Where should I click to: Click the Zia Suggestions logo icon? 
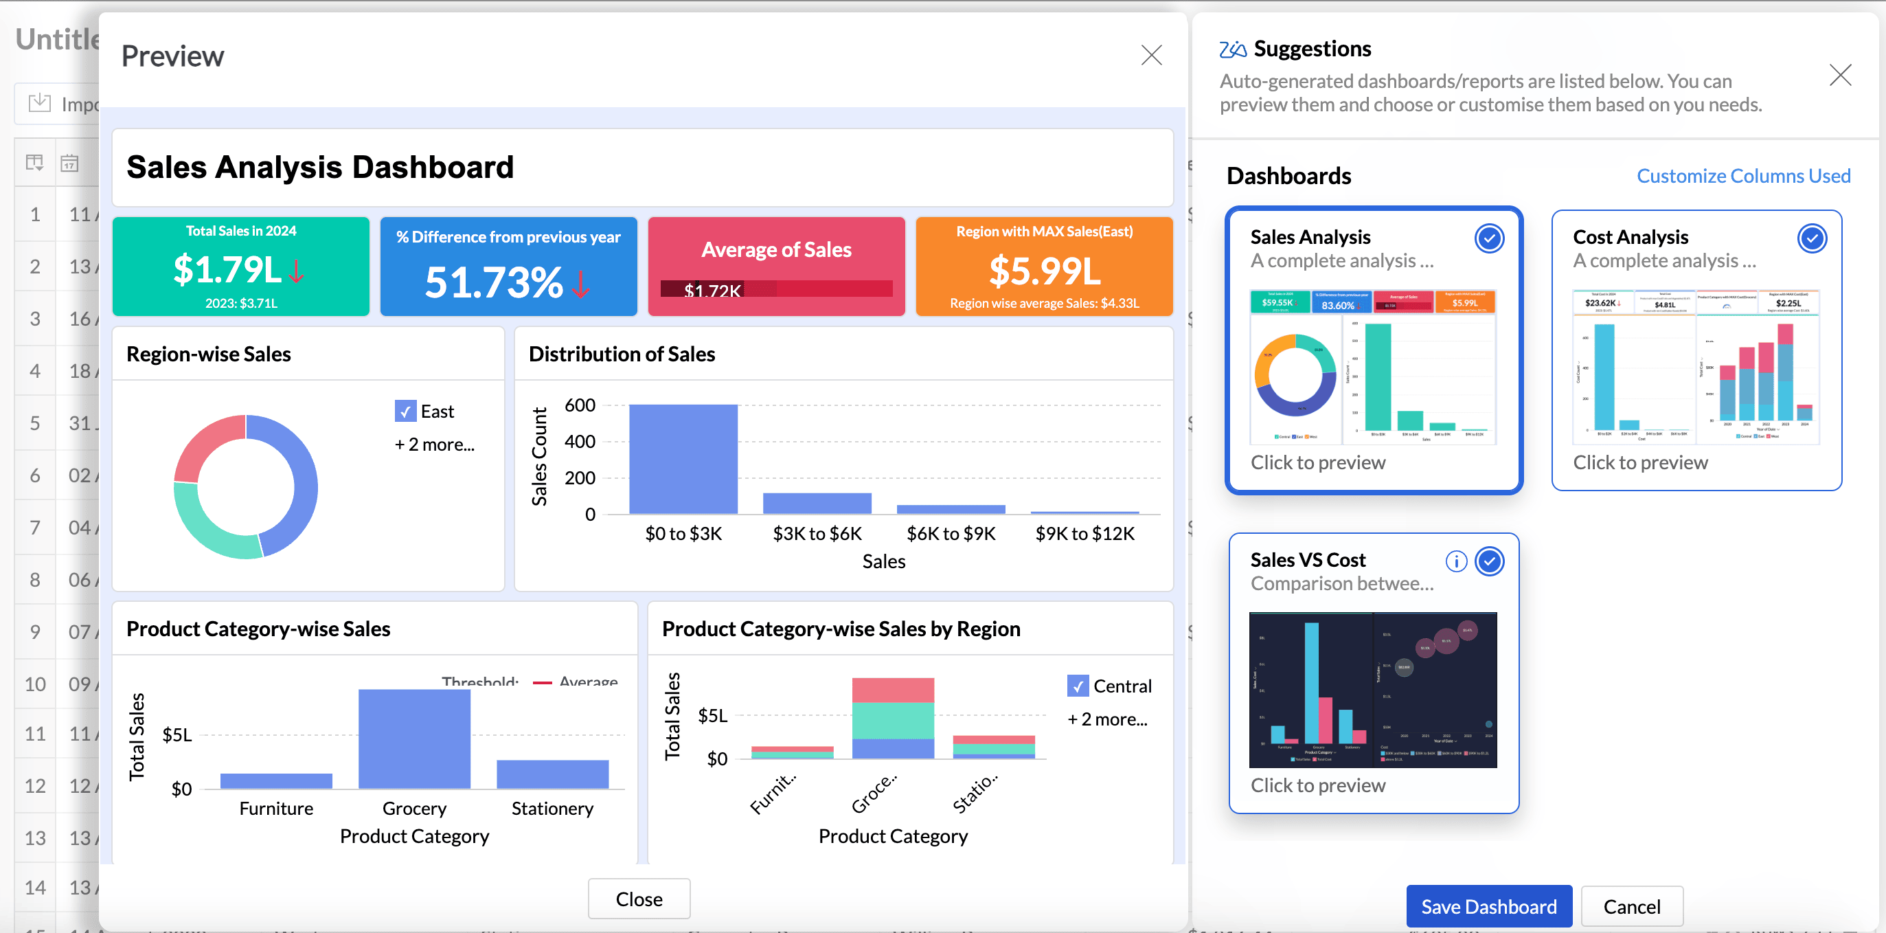[1233, 49]
